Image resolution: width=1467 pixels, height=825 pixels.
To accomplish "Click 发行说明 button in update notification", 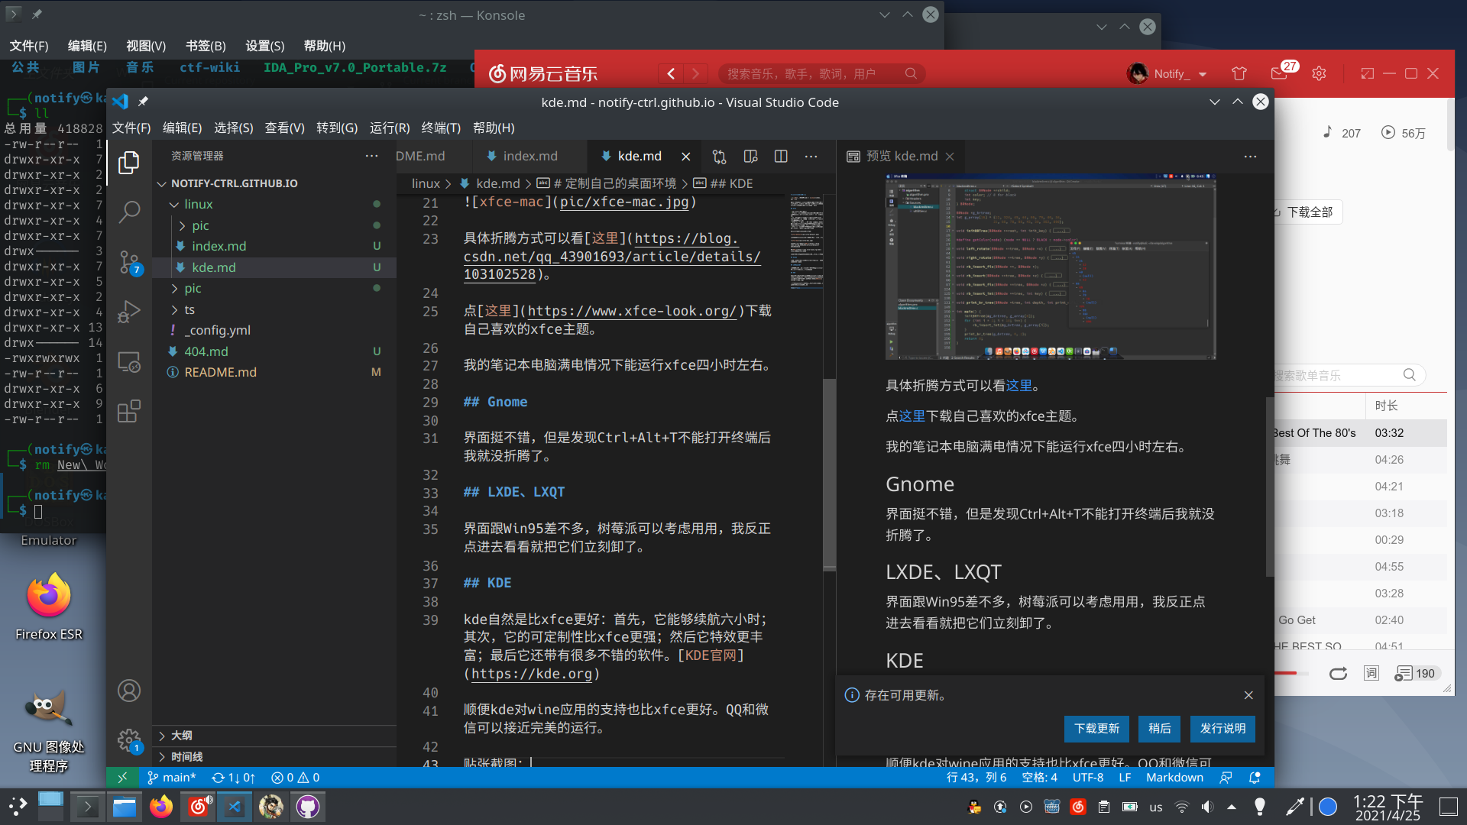I will pyautogui.click(x=1222, y=729).
